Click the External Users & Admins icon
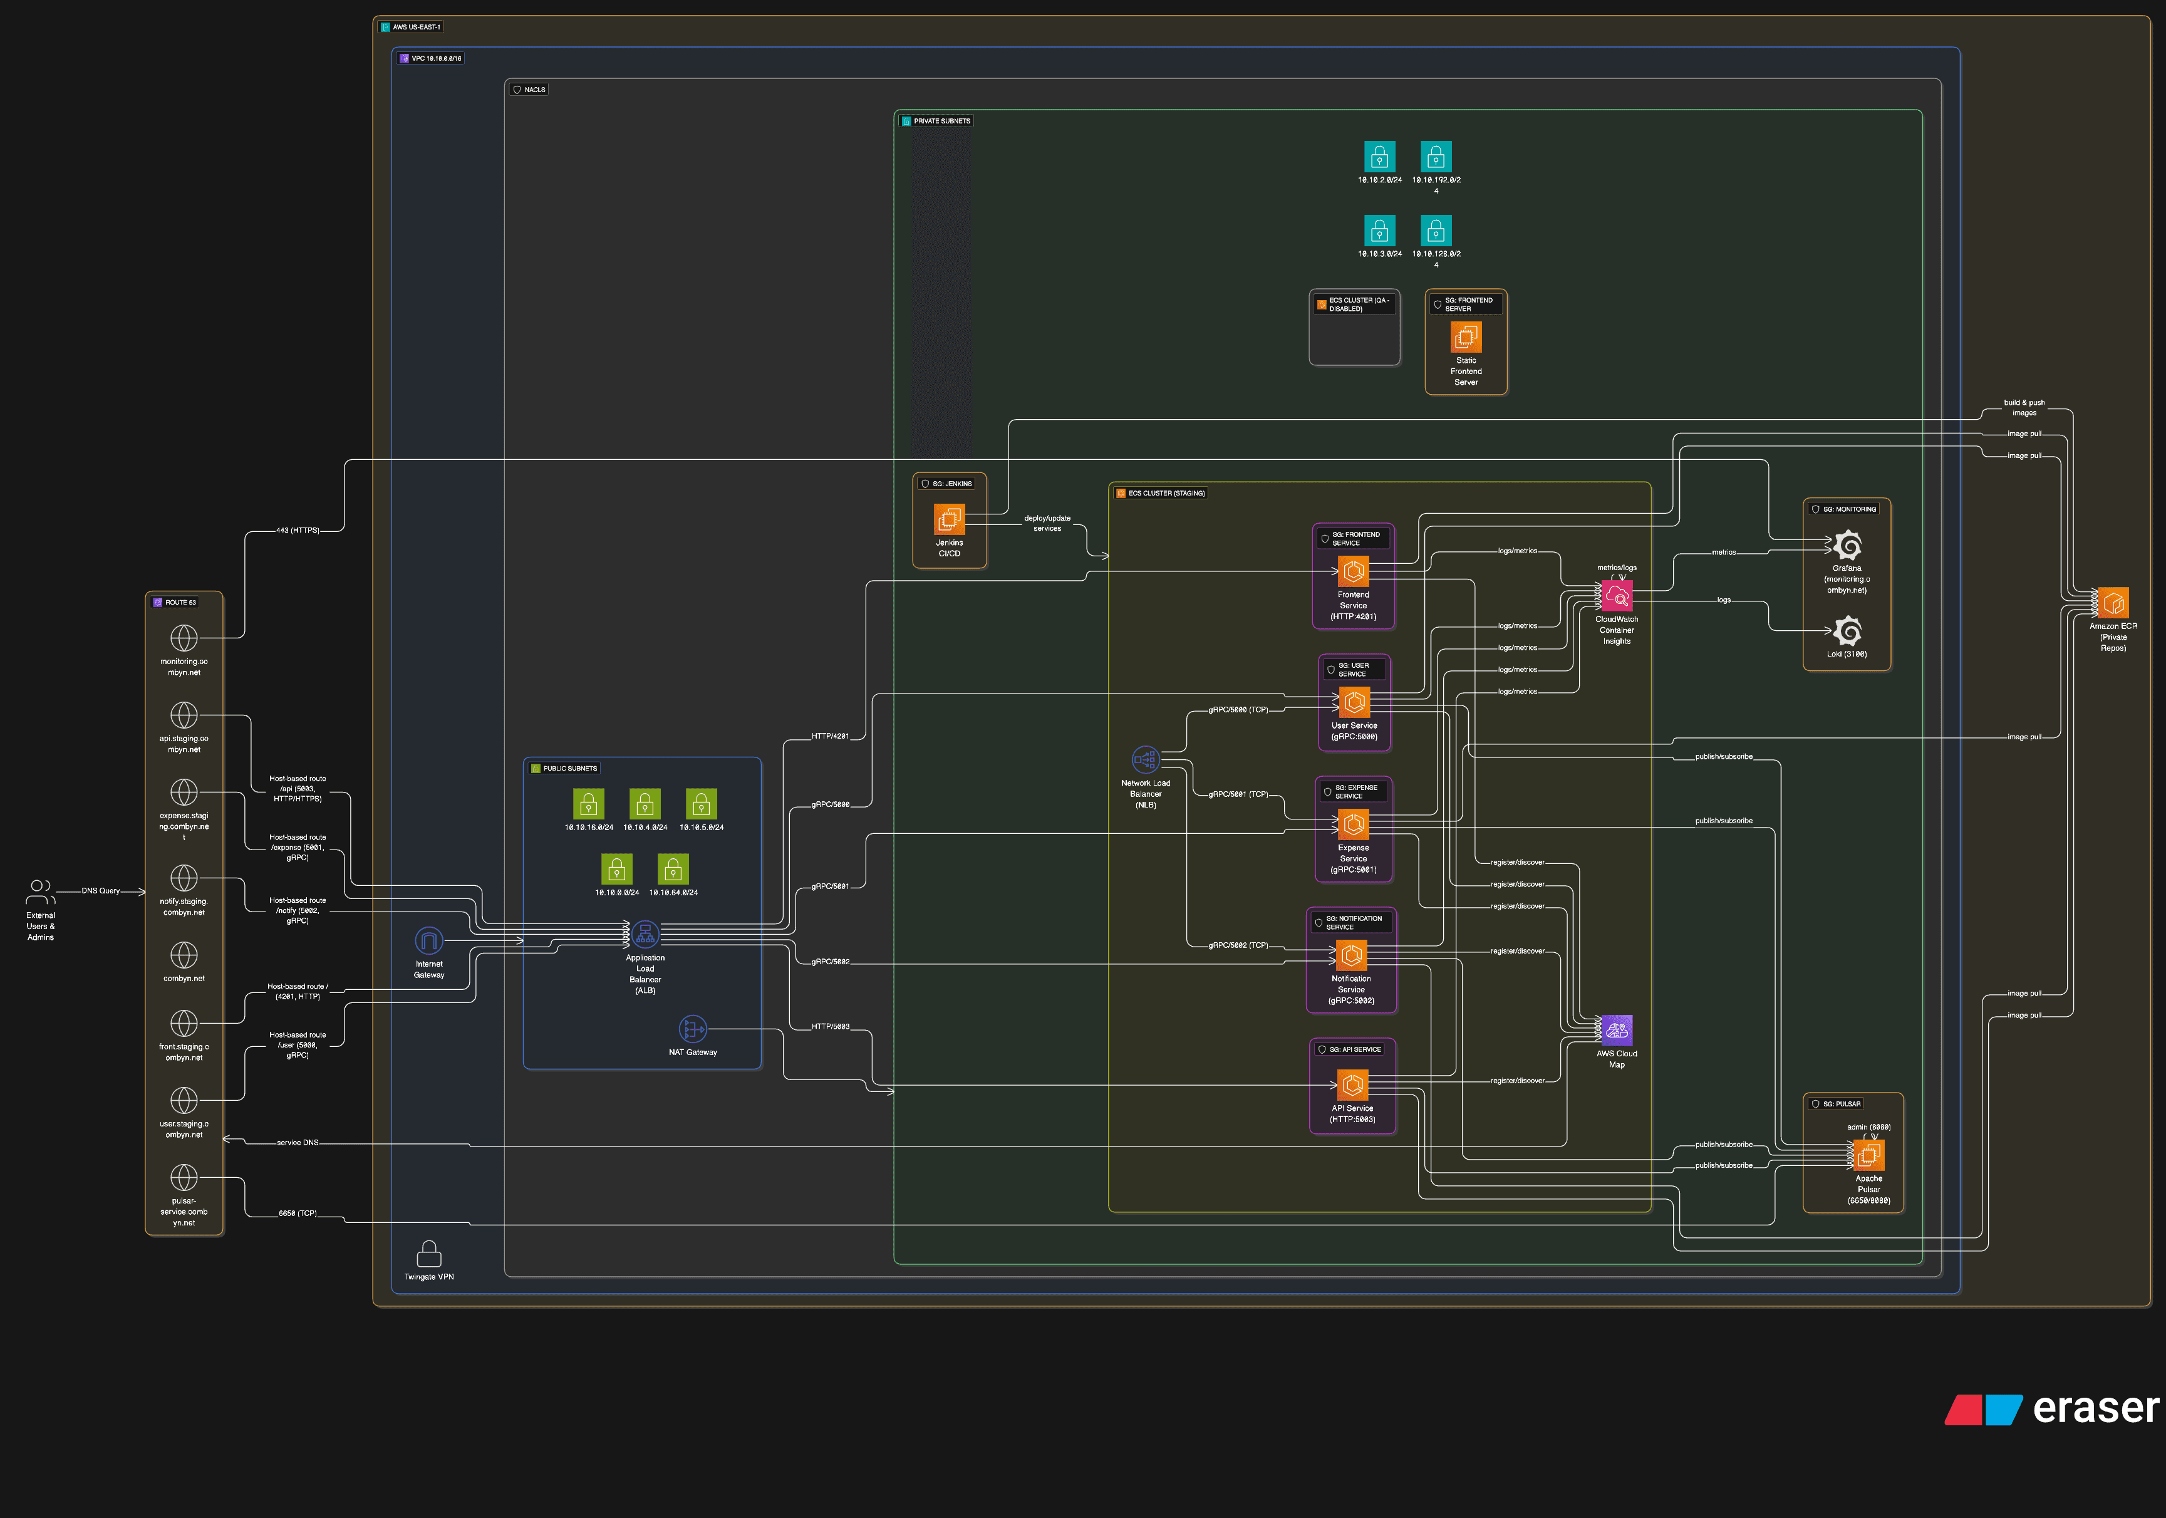 (x=41, y=892)
